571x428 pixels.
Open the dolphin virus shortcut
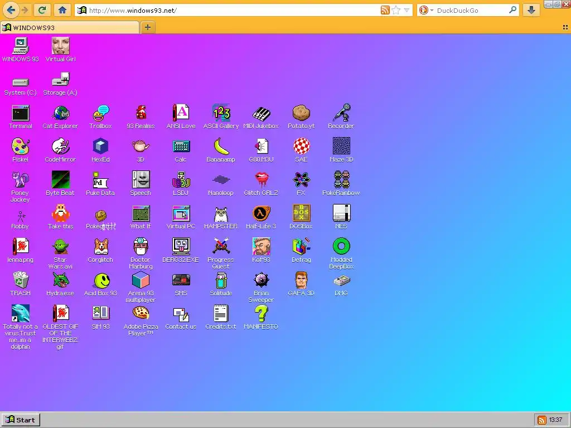21,327
